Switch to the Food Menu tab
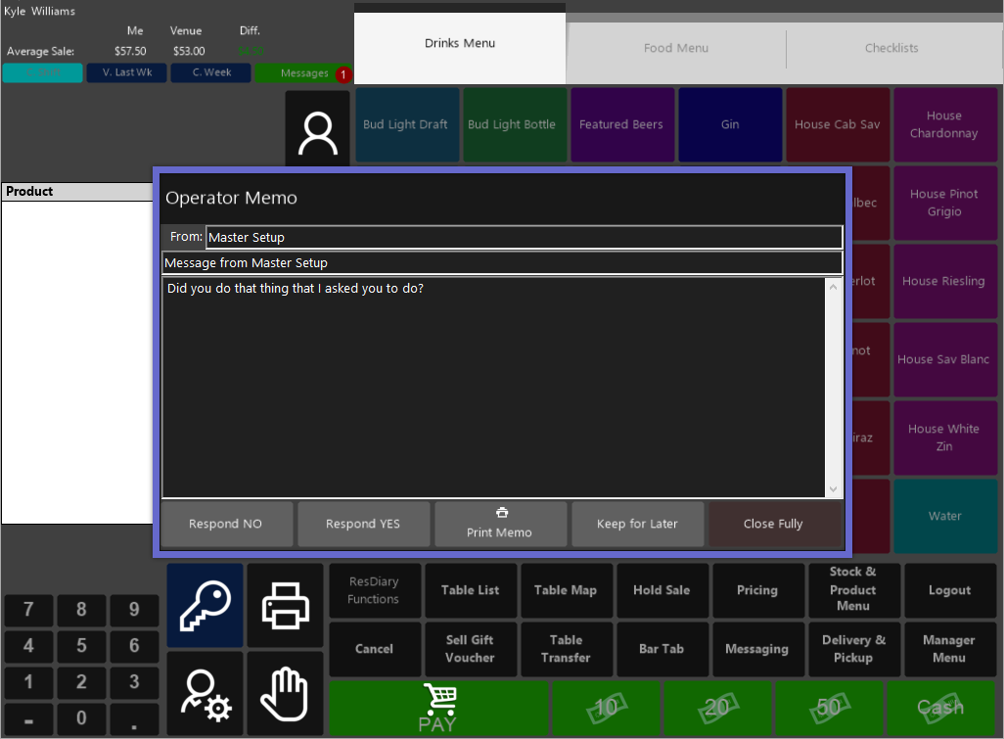 (676, 48)
